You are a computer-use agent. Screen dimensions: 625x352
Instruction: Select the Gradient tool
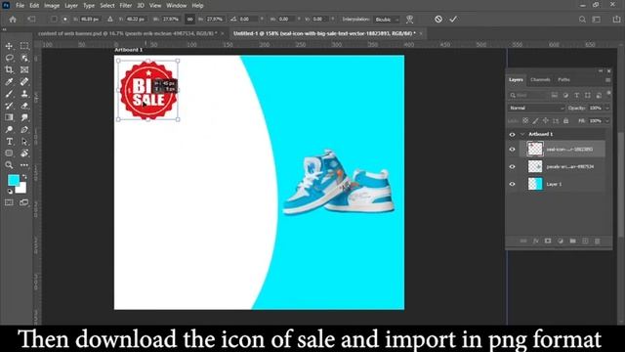[x=9, y=117]
